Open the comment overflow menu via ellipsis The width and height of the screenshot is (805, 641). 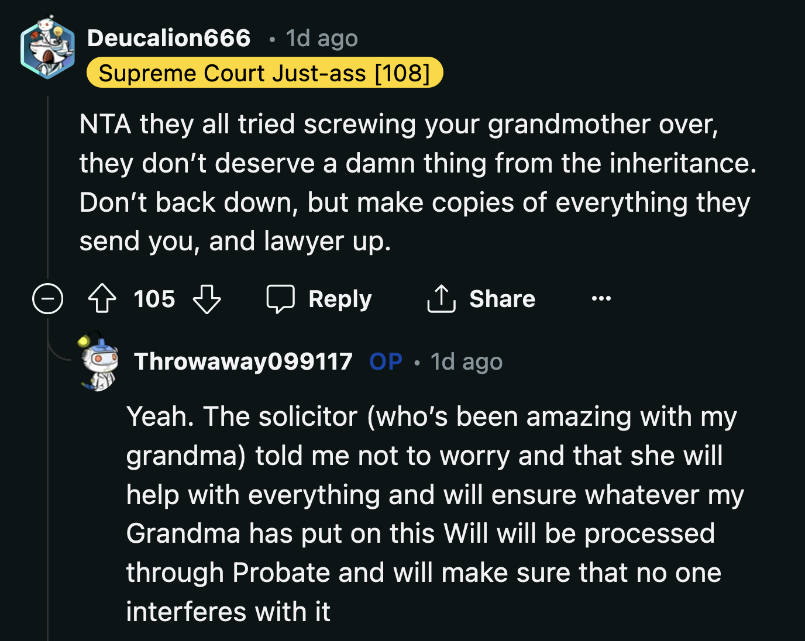(x=601, y=299)
